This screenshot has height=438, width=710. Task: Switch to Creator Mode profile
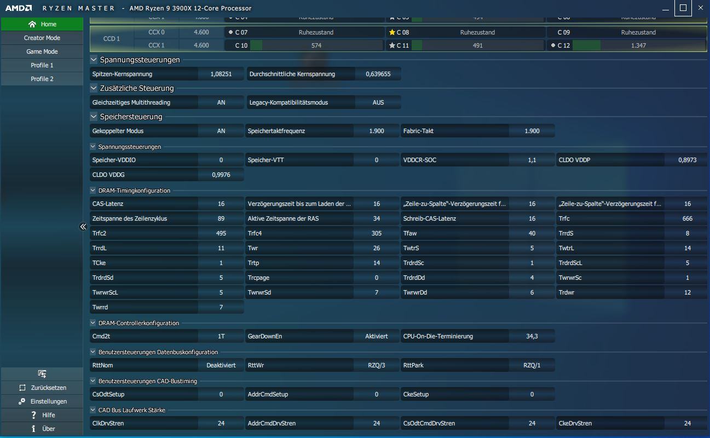[42, 38]
